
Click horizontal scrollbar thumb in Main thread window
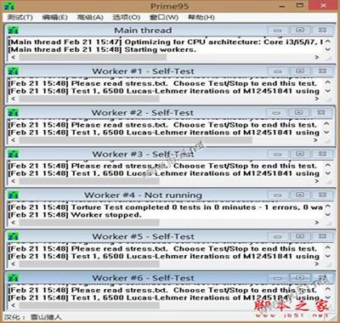coord(93,58)
